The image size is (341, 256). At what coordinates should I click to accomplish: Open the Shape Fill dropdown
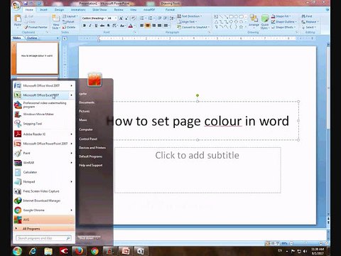click(x=281, y=16)
